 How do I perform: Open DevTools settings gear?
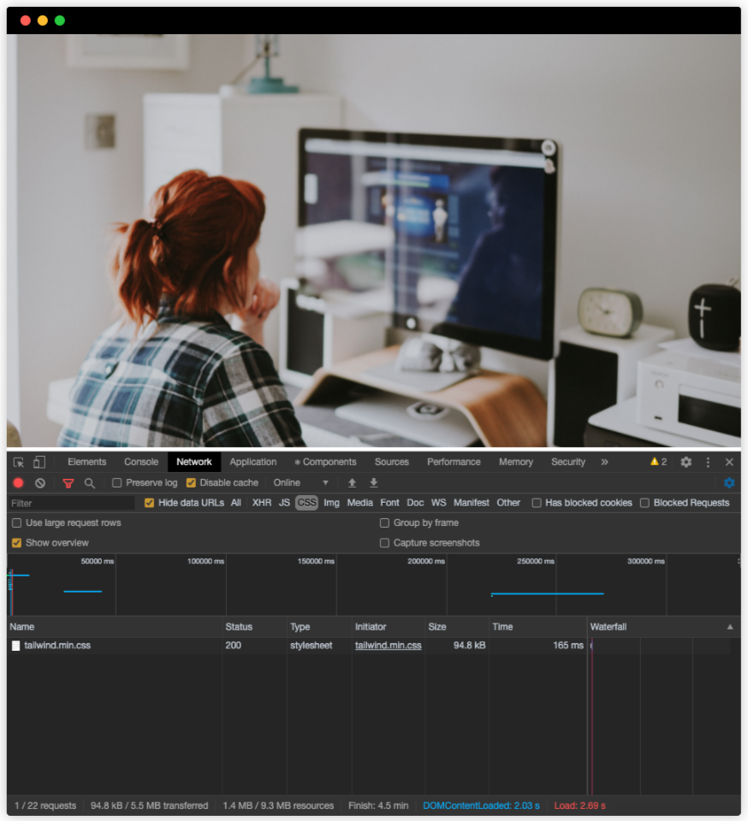click(x=686, y=462)
